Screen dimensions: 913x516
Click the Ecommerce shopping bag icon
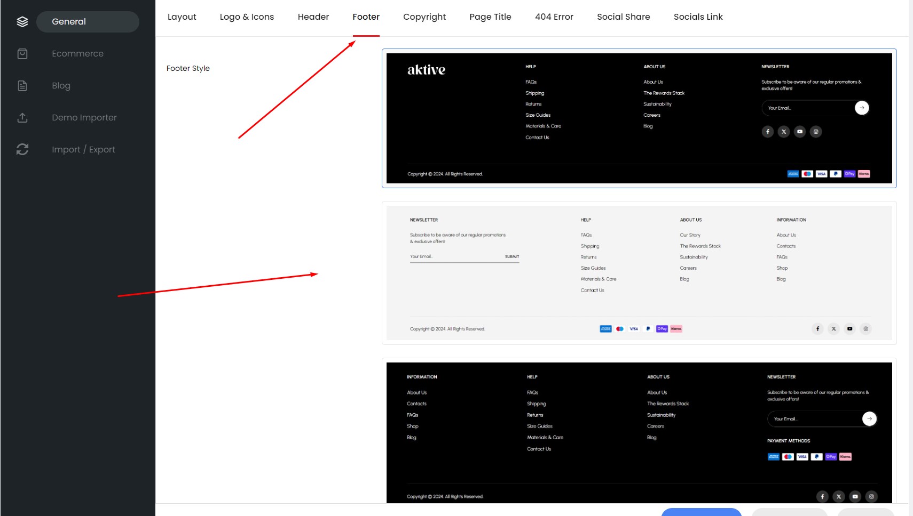[x=22, y=54]
